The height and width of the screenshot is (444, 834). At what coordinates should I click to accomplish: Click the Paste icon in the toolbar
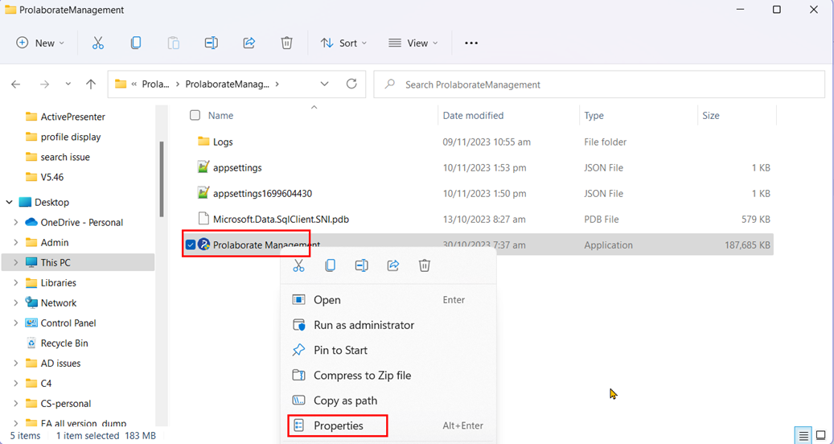pyautogui.click(x=174, y=43)
